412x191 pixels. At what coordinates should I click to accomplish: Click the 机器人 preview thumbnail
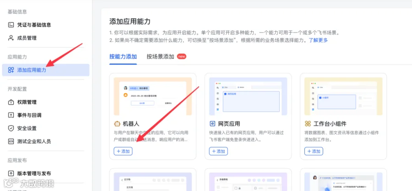click(x=152, y=96)
